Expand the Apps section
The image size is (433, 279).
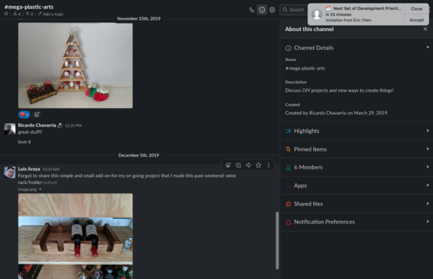pyautogui.click(x=357, y=185)
